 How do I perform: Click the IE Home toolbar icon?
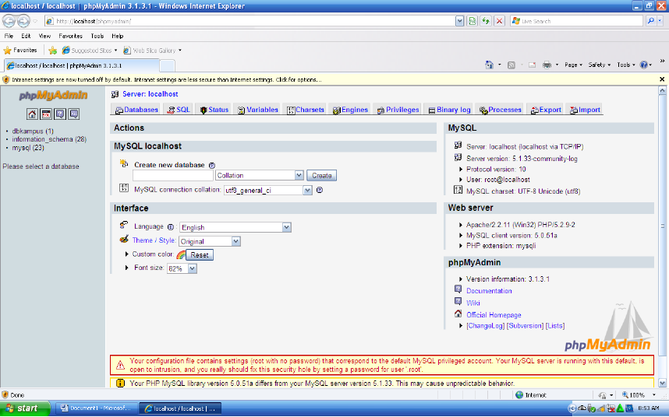point(490,65)
